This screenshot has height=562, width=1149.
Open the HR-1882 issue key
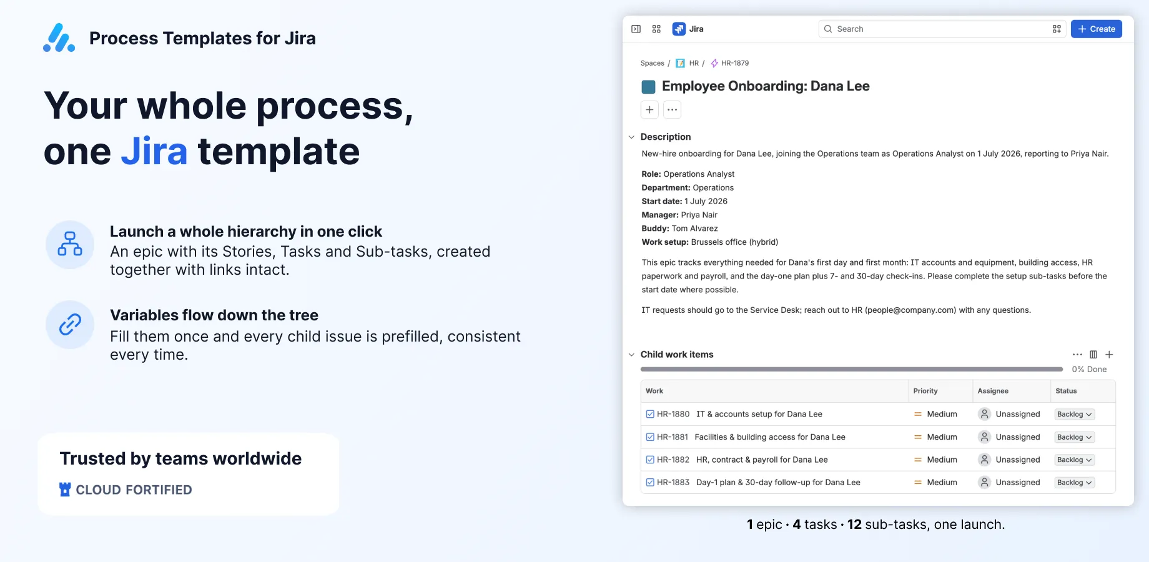[x=673, y=460]
